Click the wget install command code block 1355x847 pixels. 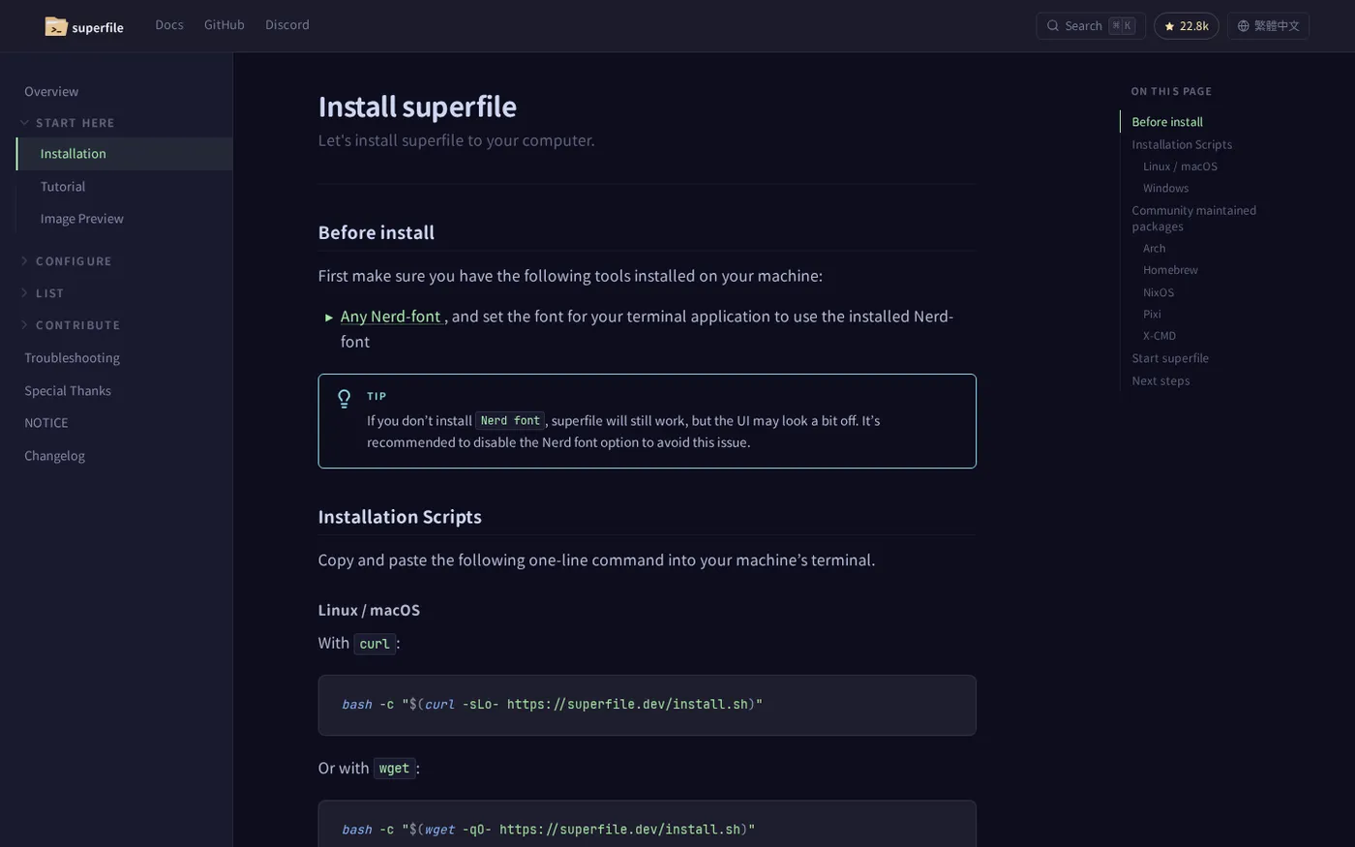pyautogui.click(x=647, y=824)
